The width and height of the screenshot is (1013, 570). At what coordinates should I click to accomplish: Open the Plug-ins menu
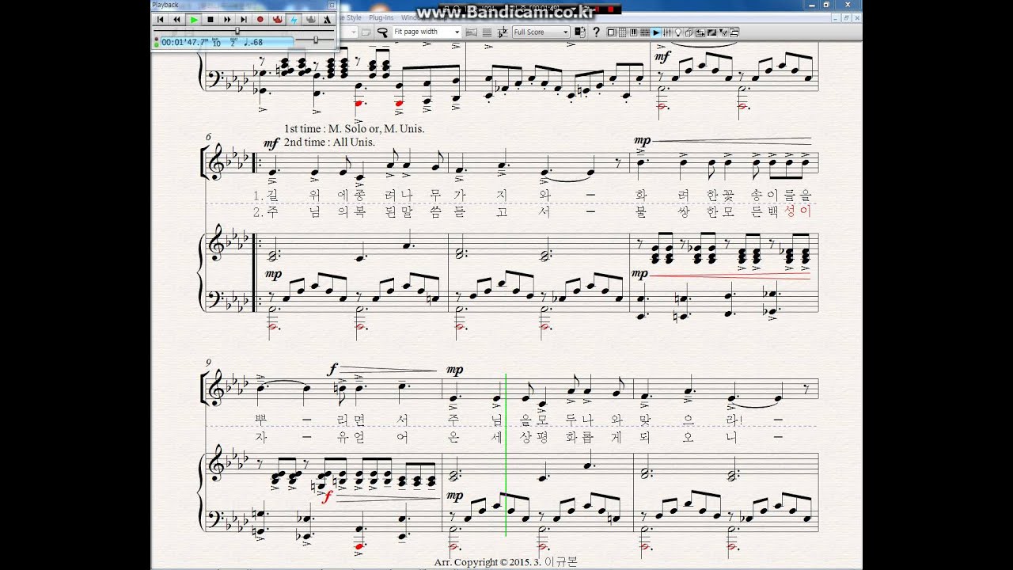click(x=381, y=17)
